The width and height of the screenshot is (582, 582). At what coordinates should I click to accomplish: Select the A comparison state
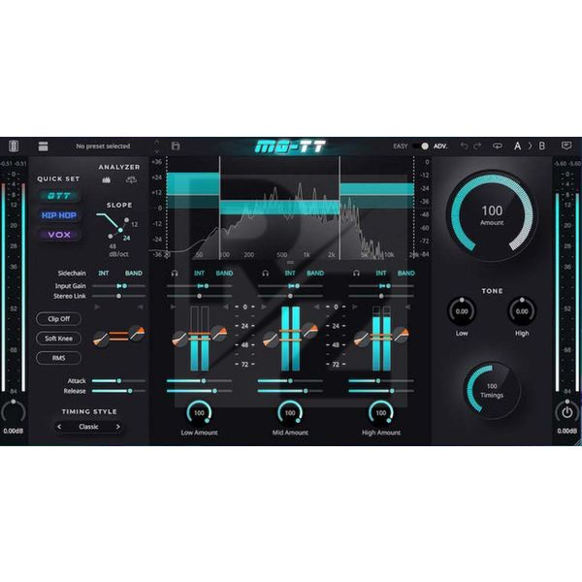coord(517,146)
